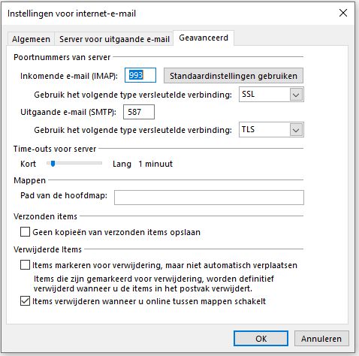Click the server time-out slider thumb
The width and height of the screenshot is (359, 356).
(x=53, y=164)
